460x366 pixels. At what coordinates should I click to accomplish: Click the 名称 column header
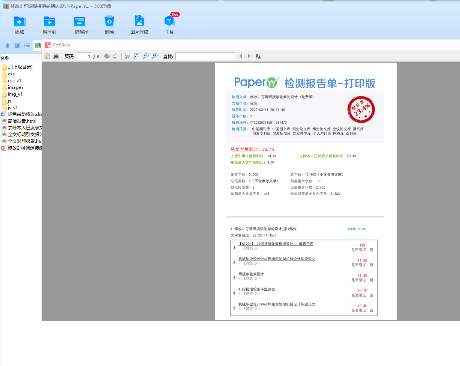(5, 58)
